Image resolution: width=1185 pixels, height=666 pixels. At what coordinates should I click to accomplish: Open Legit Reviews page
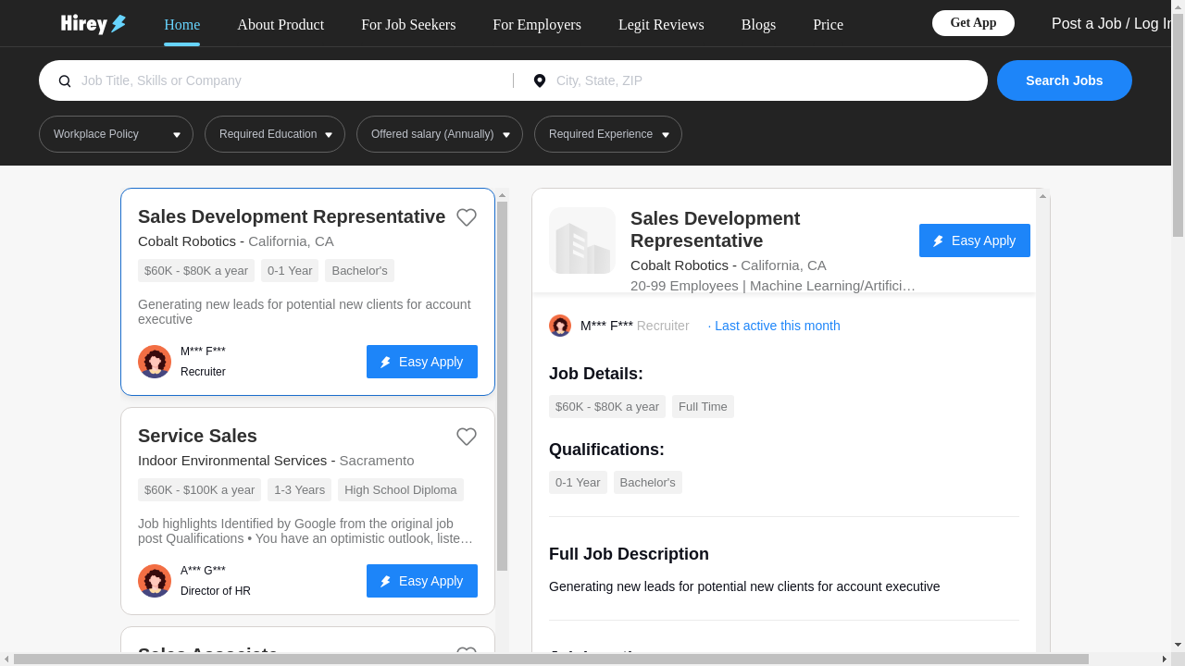(x=661, y=25)
